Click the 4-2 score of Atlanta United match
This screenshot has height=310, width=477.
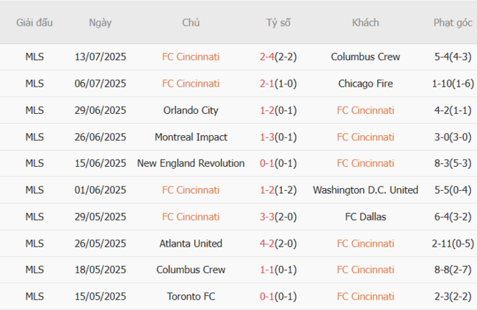[267, 244]
